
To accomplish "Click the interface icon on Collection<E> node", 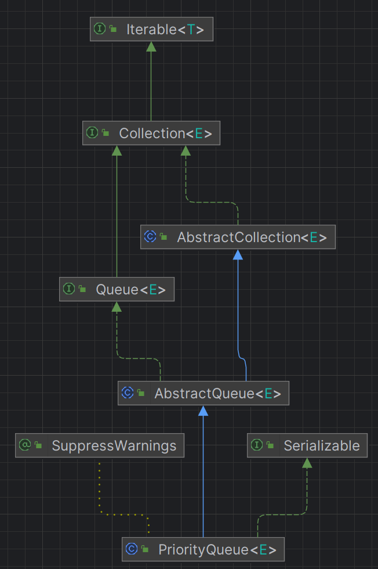I will click(92, 133).
